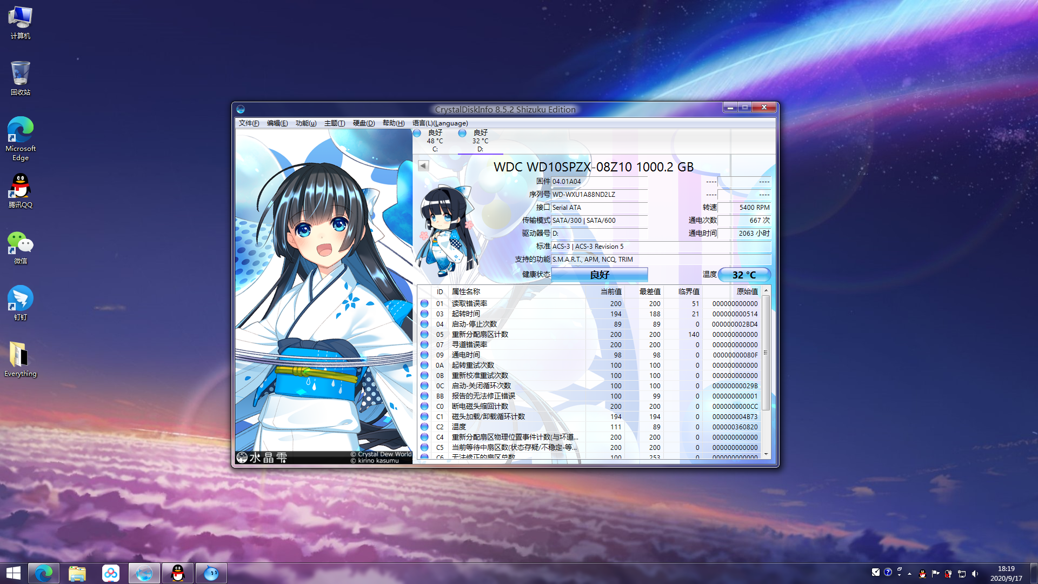
Task: Open the 主题(T) menu
Action: [335, 123]
